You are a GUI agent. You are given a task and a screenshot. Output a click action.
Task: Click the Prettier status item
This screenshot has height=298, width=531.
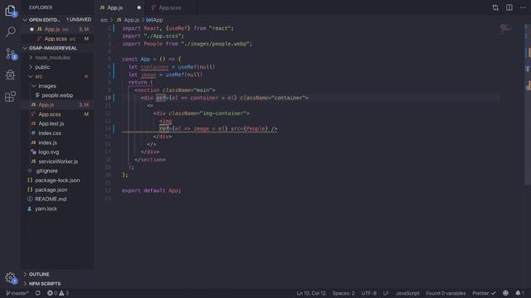484,293
